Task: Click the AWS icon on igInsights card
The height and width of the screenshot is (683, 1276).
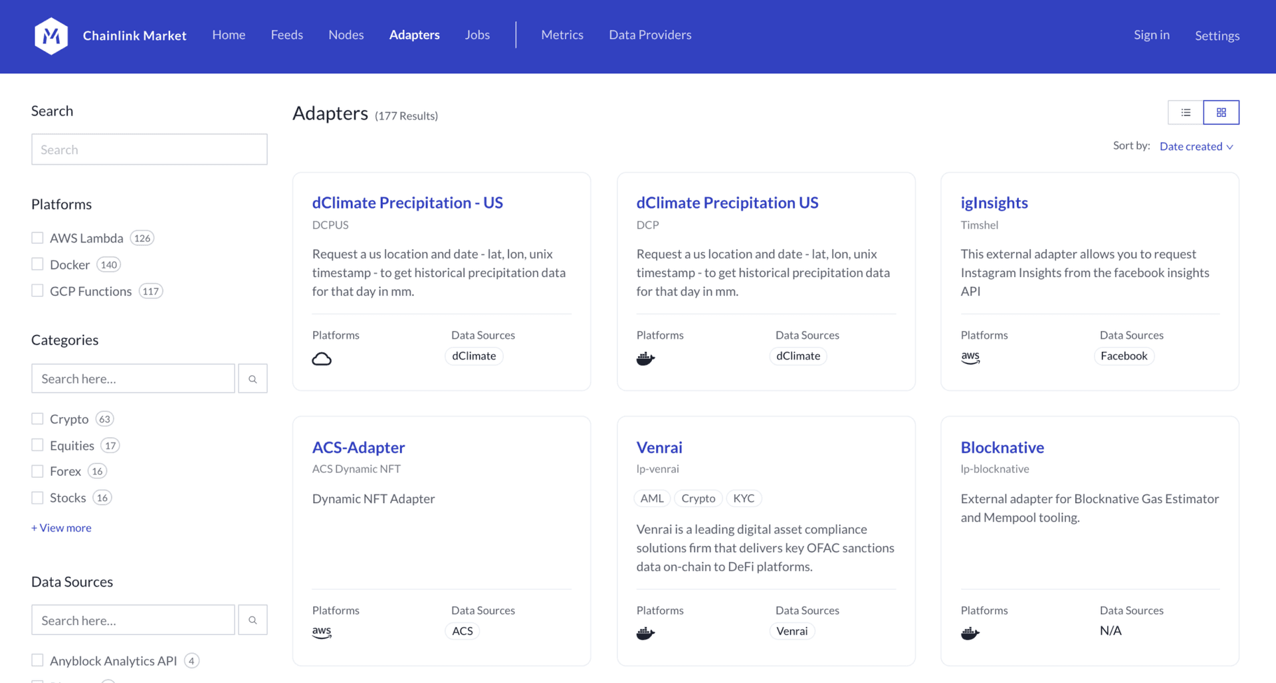Action: coord(970,357)
